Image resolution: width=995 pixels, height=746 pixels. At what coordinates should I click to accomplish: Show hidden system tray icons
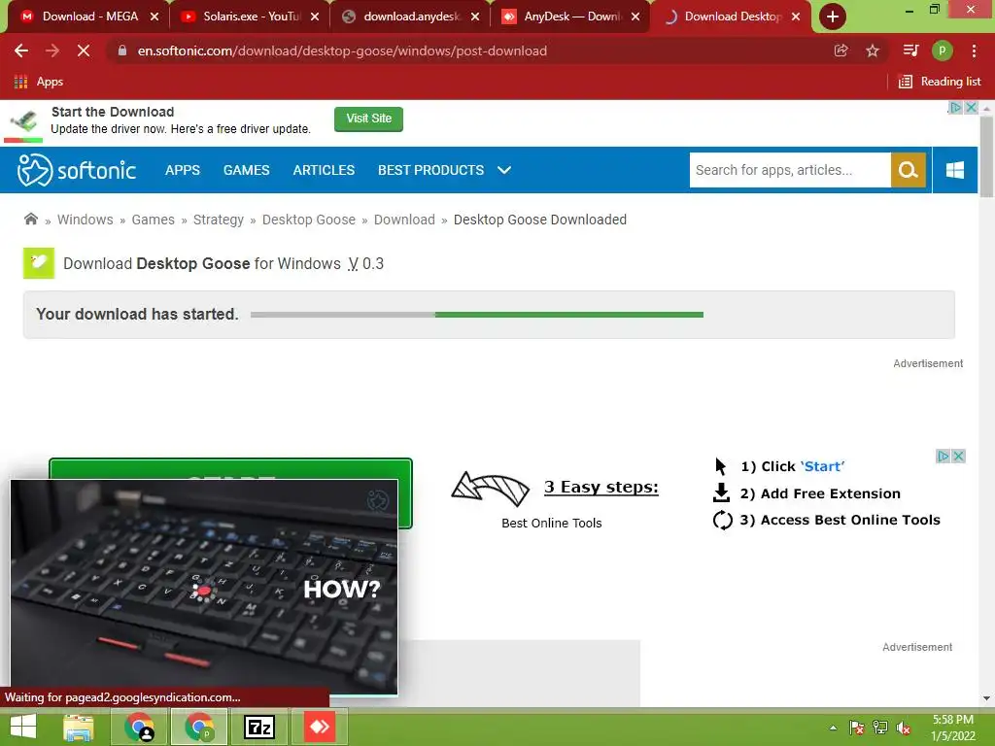click(x=833, y=728)
